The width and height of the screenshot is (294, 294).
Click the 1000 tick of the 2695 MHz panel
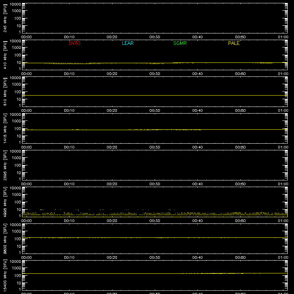(17, 158)
